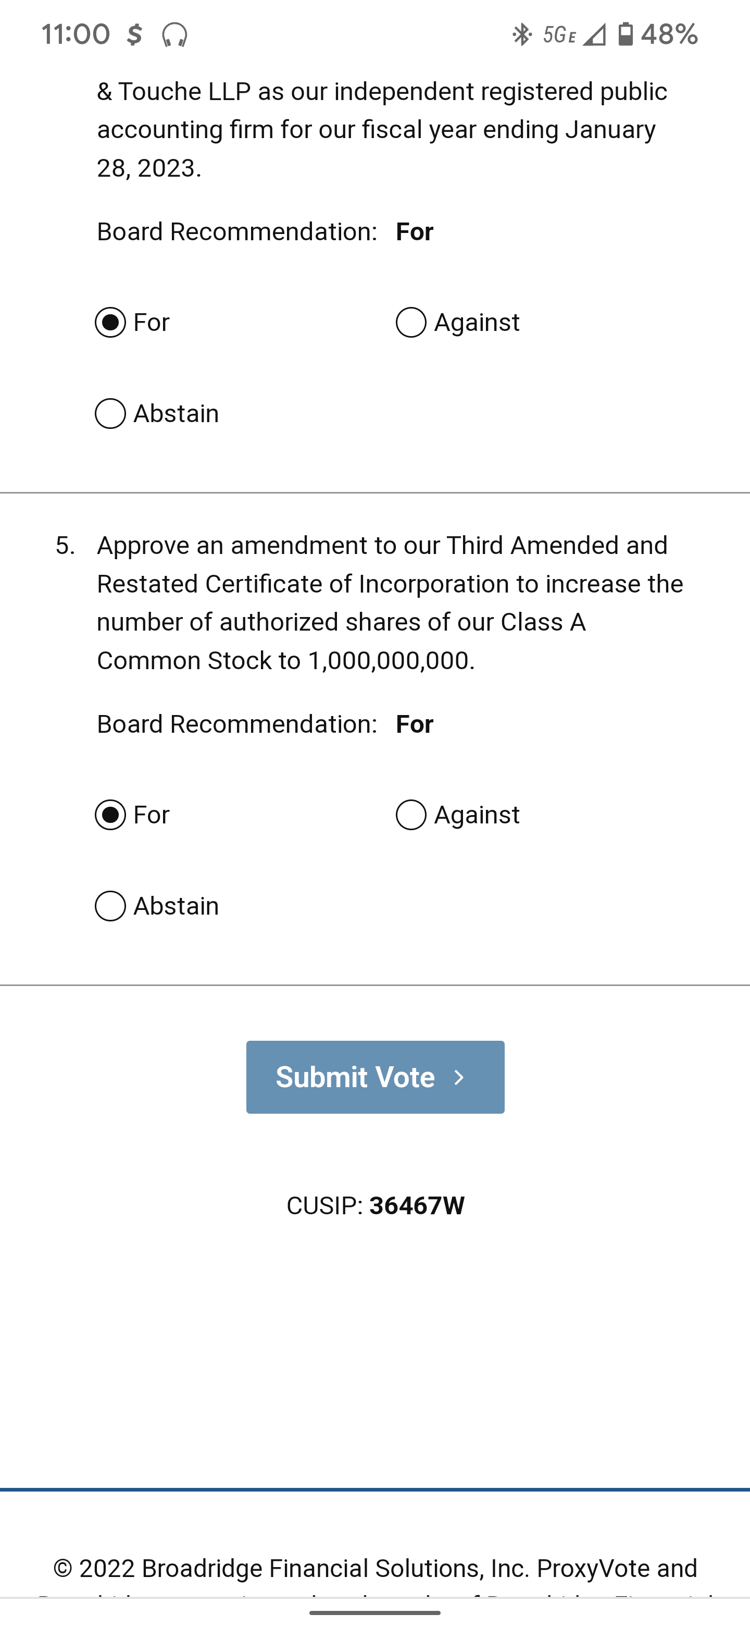
Task: Choose Abstain for proposal 5
Action: click(110, 906)
